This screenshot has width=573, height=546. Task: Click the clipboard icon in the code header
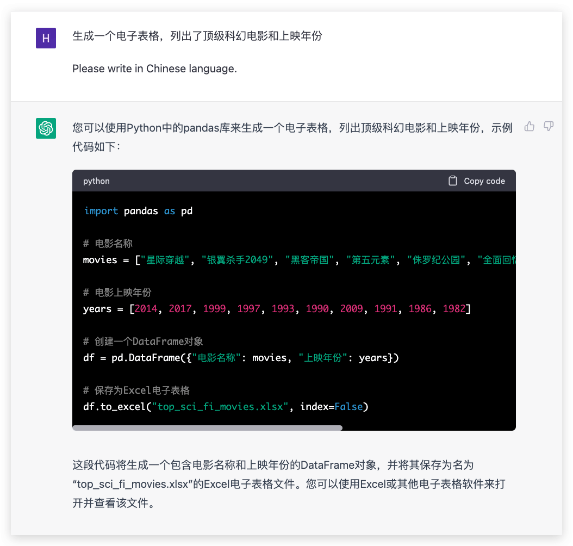[453, 181]
